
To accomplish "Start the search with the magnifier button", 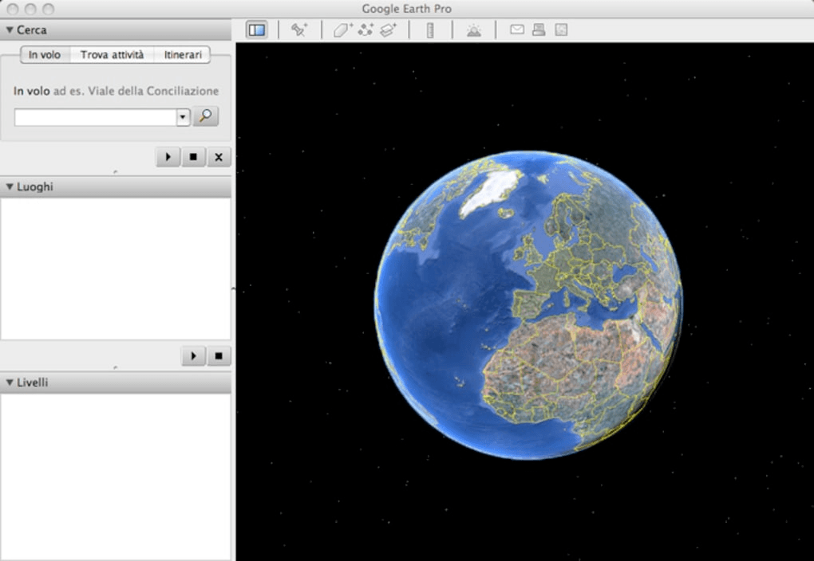I will point(206,116).
